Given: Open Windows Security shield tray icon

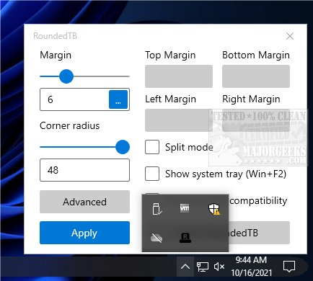Looking at the screenshot, I should (x=213, y=208).
